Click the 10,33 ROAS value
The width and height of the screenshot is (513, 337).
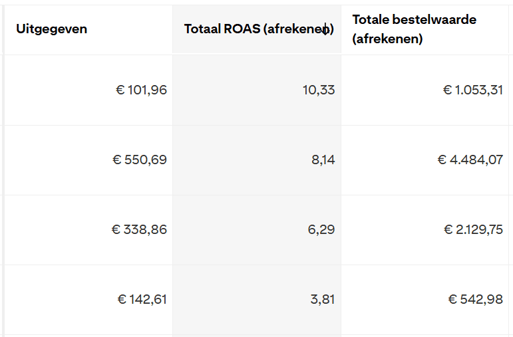(x=319, y=90)
